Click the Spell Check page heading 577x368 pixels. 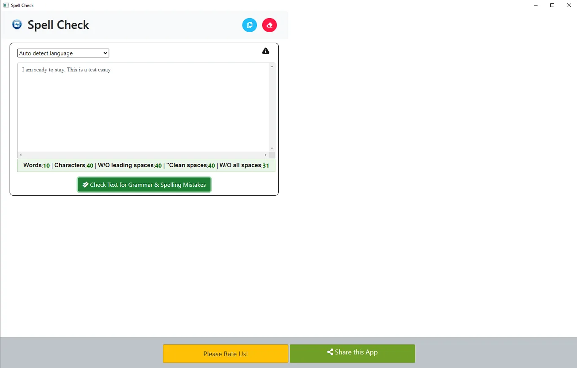58,25
